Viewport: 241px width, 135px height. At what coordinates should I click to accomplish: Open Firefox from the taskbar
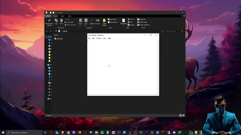pyautogui.click(x=79, y=132)
